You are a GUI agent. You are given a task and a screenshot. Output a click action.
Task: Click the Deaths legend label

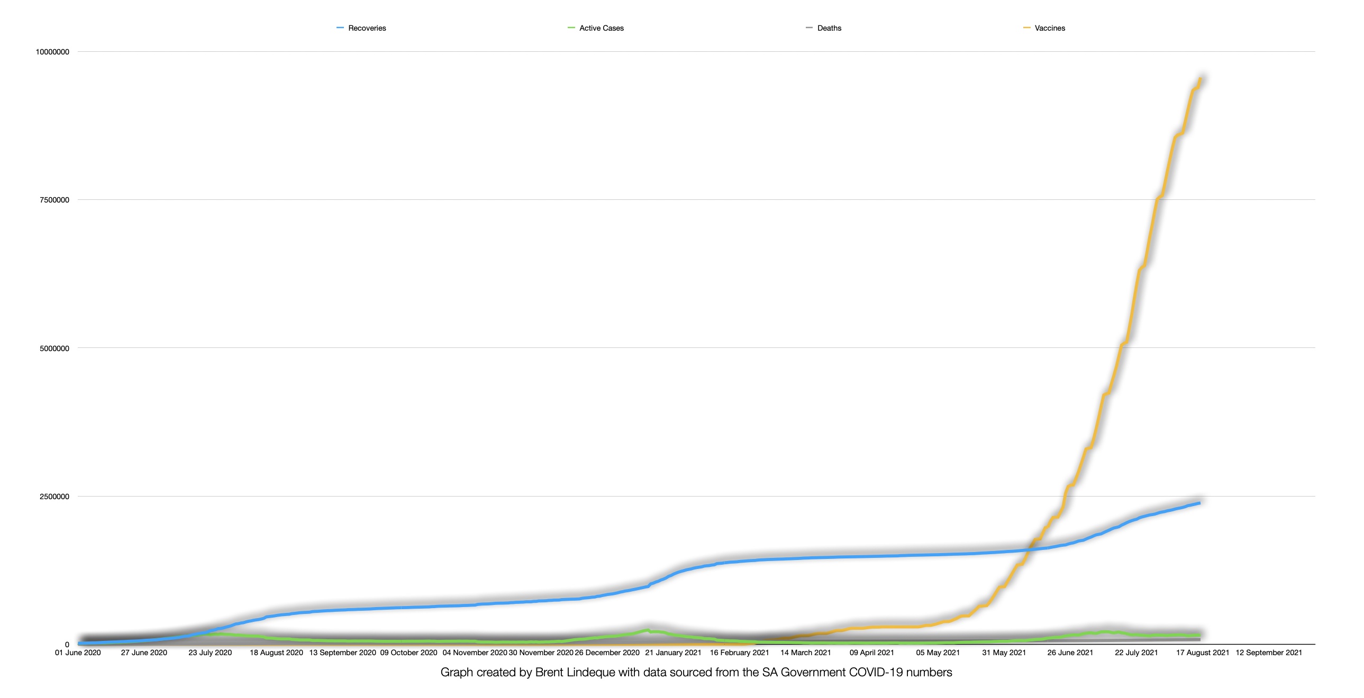click(x=829, y=28)
